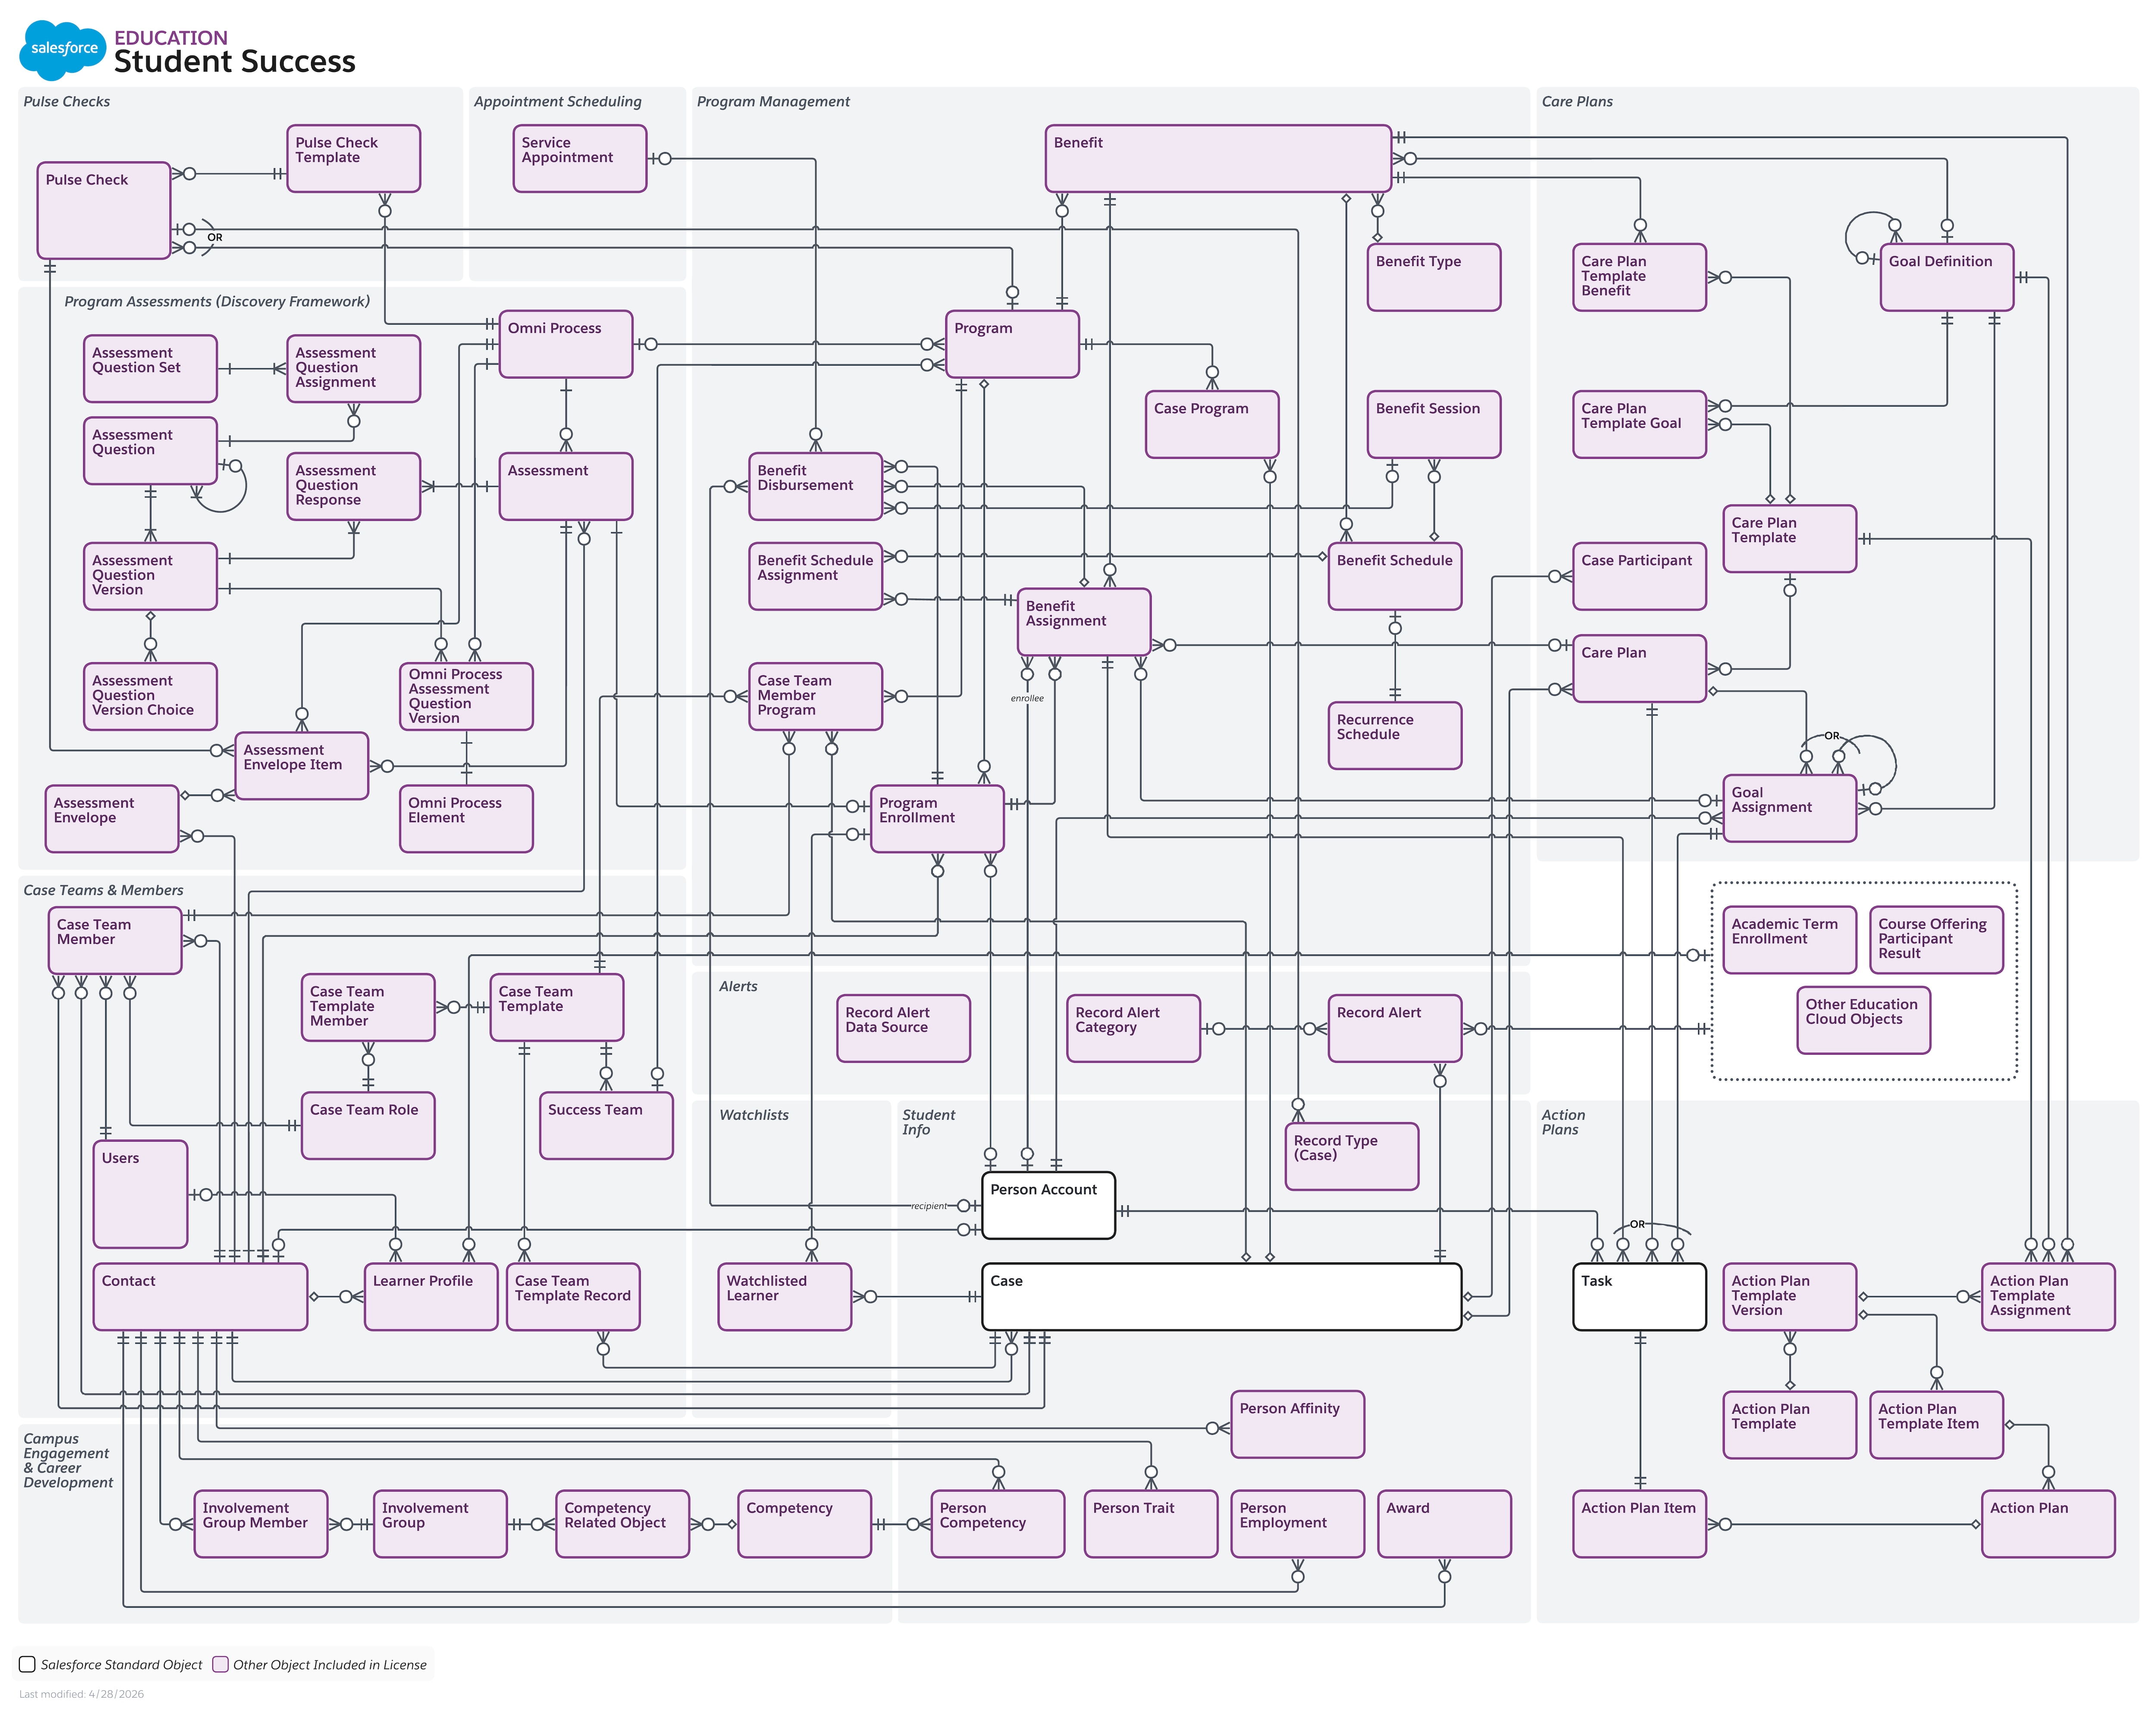Select the Service Appointment entity
Viewport: 2156px width, 1734px height.
click(580, 158)
